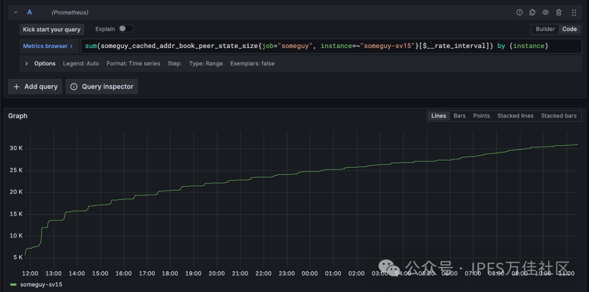Click the query name letter A

29,13
